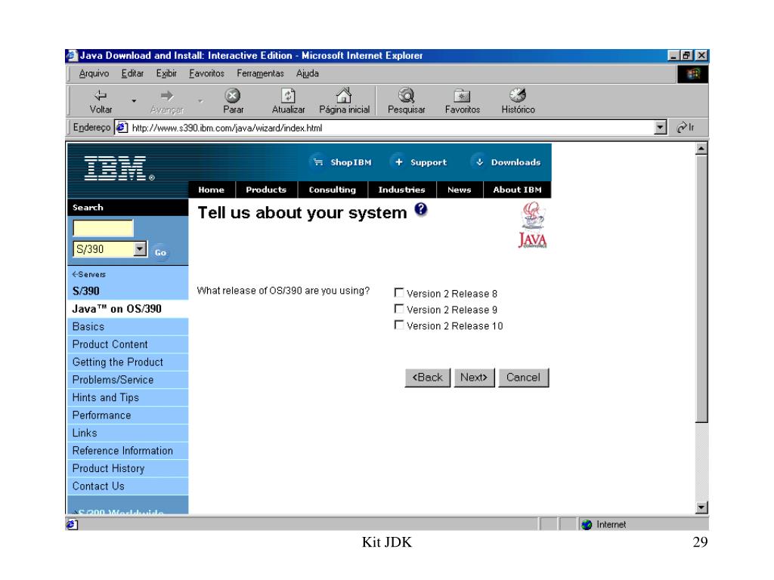Open the Exibir menu
The width and height of the screenshot is (774, 580).
tap(166, 73)
